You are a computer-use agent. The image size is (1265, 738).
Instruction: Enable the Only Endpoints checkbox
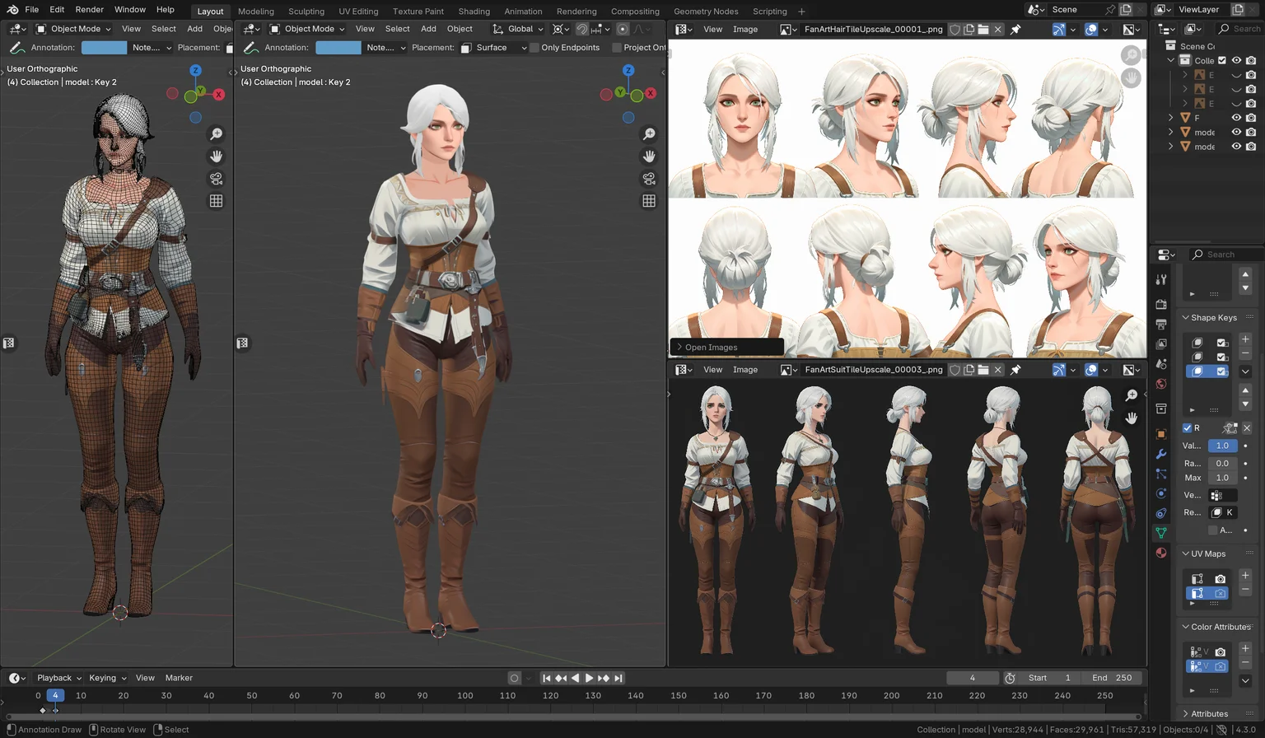point(534,48)
